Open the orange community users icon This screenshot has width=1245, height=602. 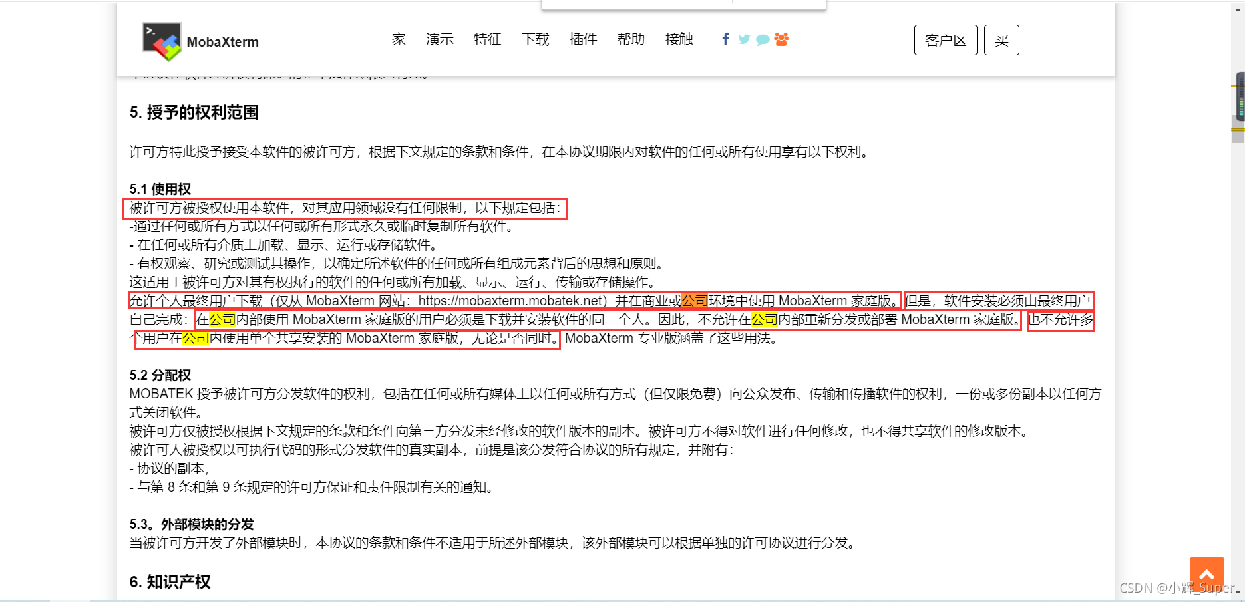pos(781,39)
